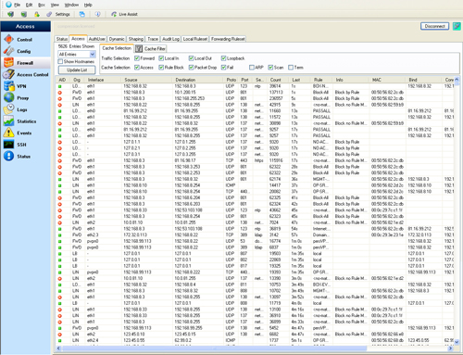Viewport: 463px width, 355px height.
Task: Open the Box menu
Action: 42,5
